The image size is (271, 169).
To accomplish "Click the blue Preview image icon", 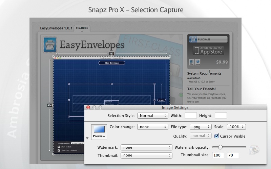I will click(x=99, y=129).
